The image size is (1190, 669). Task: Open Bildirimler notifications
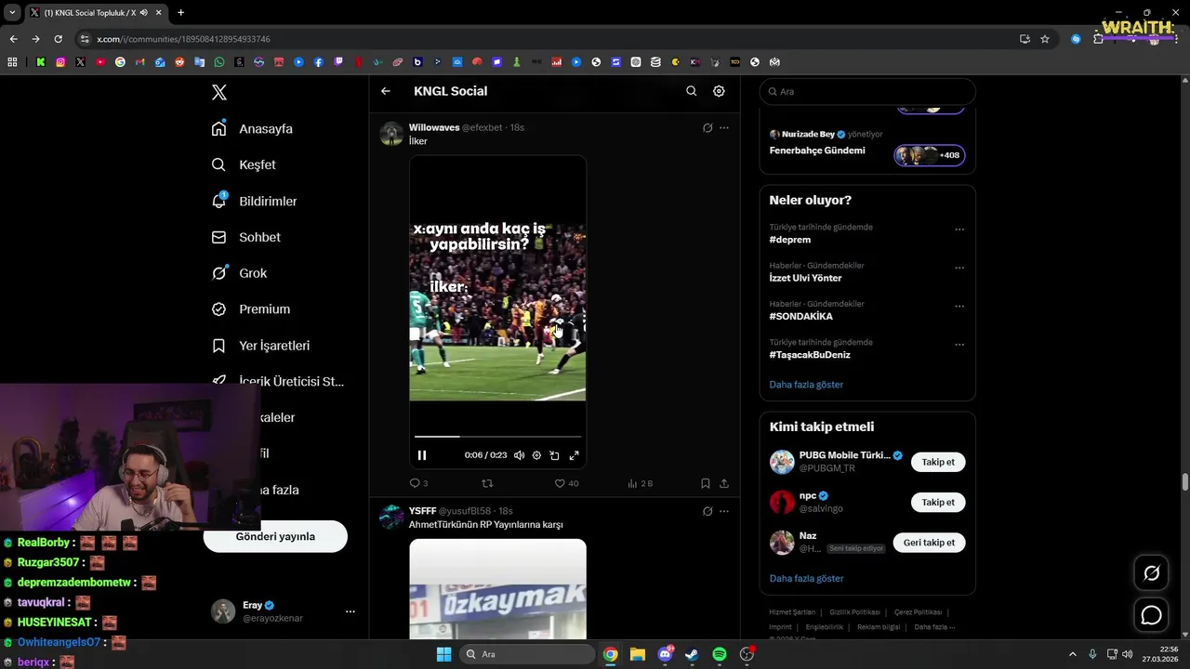(x=255, y=201)
